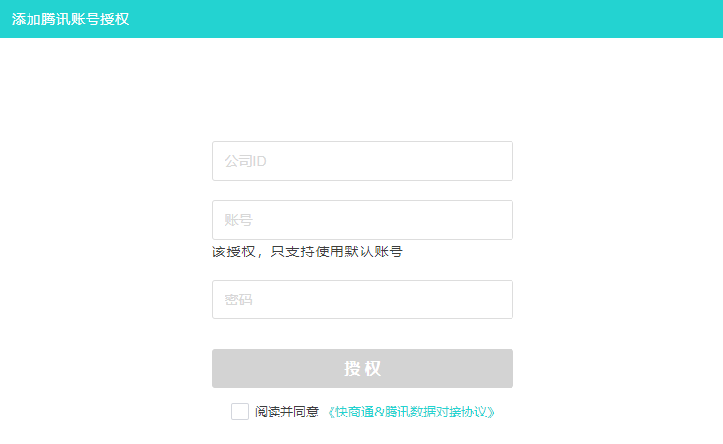Click the right end of the 账号 box
Image resolution: width=723 pixels, height=444 pixels.
tap(497, 220)
